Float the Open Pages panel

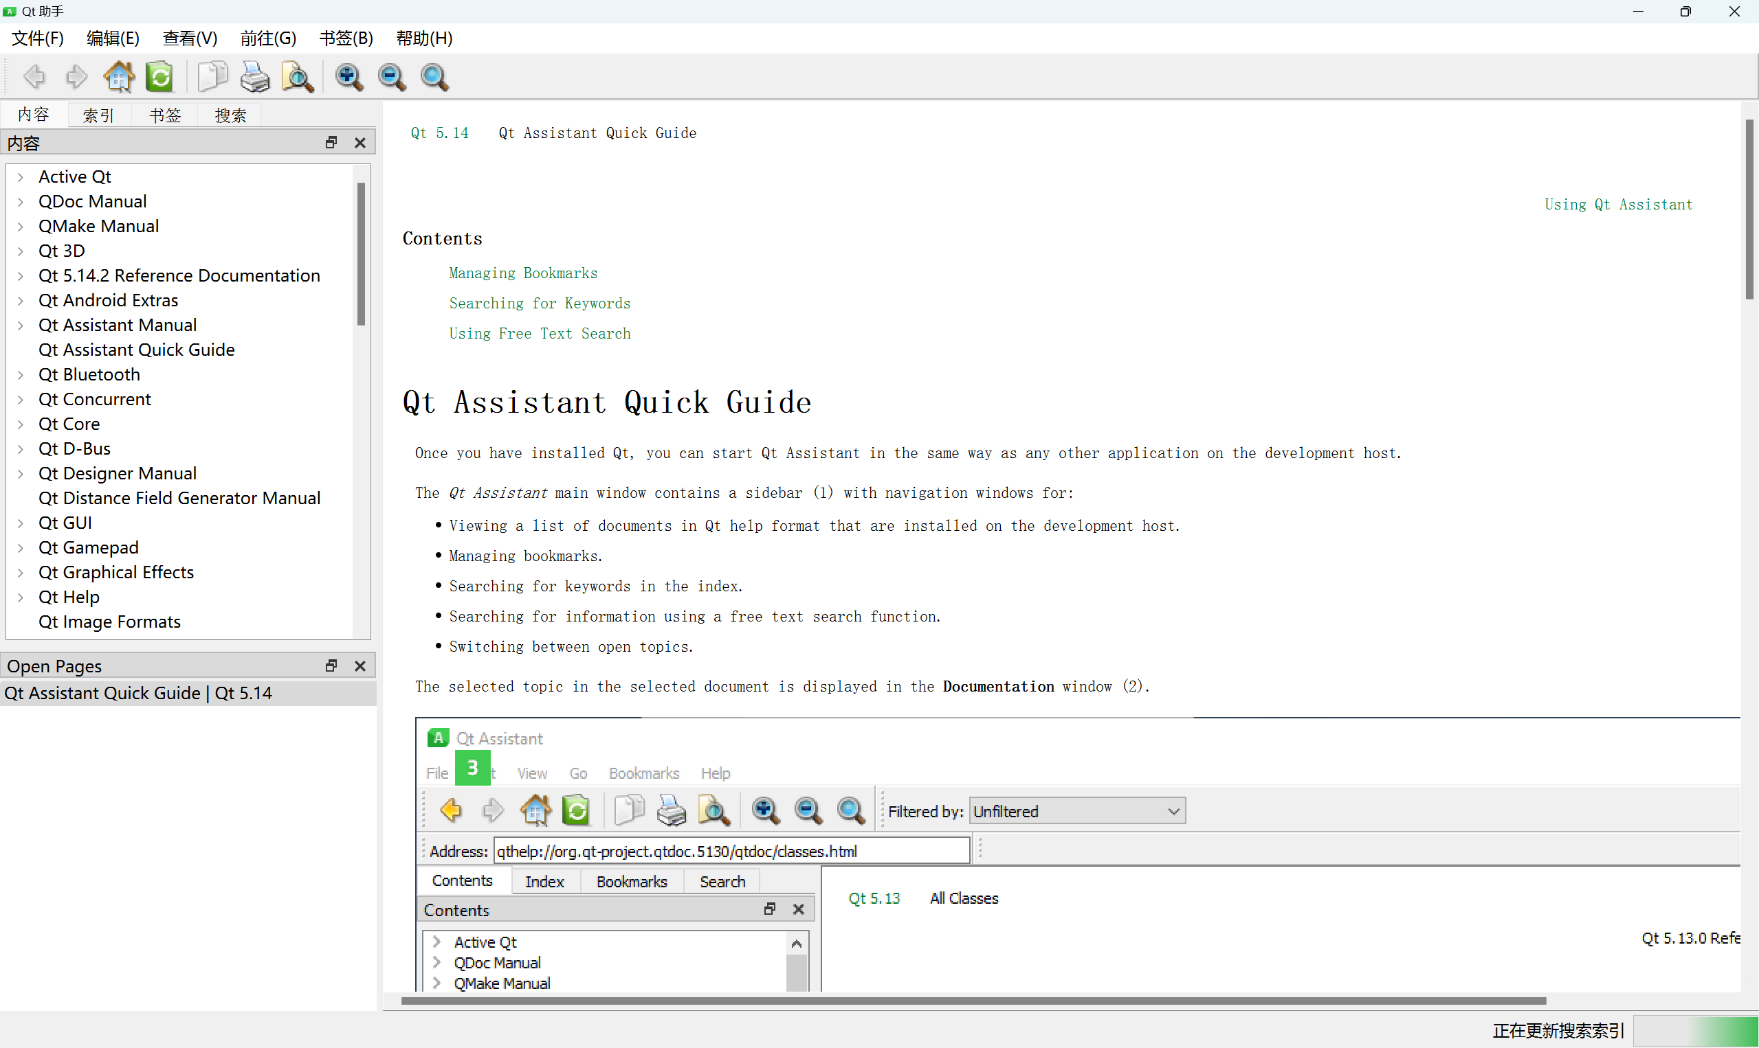[x=331, y=666]
